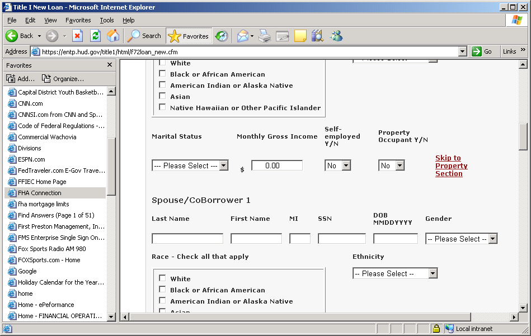Refresh the current page
531x336 pixels.
(x=95, y=36)
